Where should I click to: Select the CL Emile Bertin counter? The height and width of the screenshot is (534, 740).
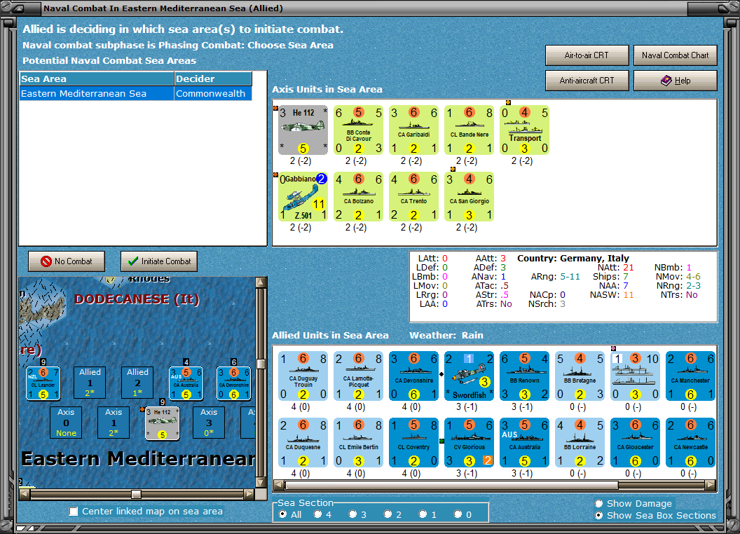[358, 442]
